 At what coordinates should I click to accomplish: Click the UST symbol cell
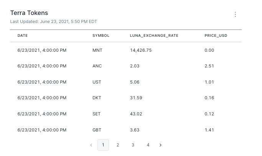(97, 82)
